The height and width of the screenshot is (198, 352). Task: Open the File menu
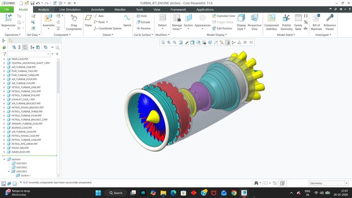[7, 9]
